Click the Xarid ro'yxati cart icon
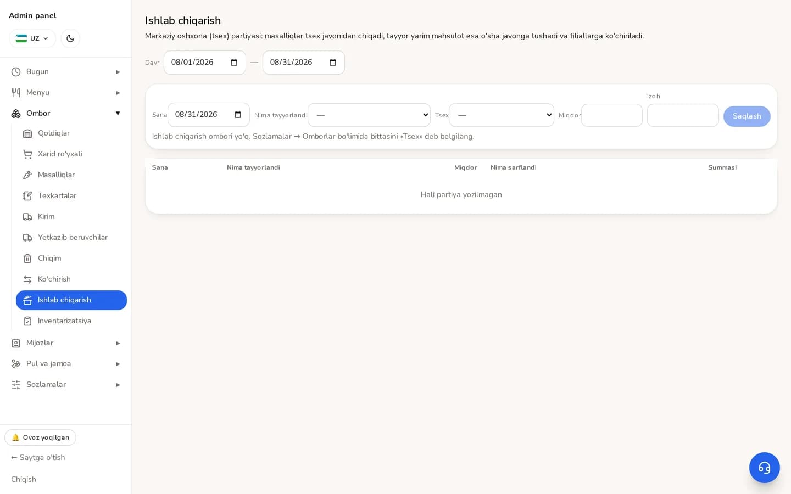The image size is (791, 494). click(27, 154)
